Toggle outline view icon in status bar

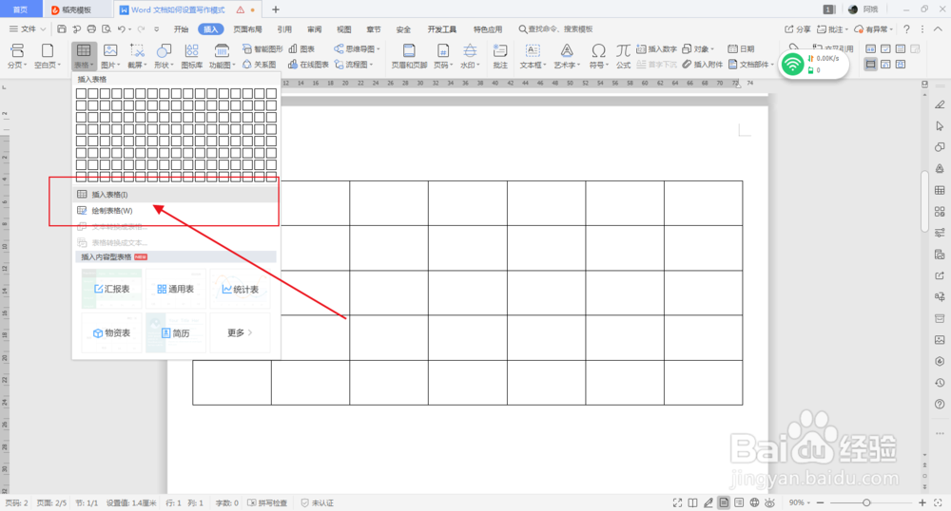[739, 502]
